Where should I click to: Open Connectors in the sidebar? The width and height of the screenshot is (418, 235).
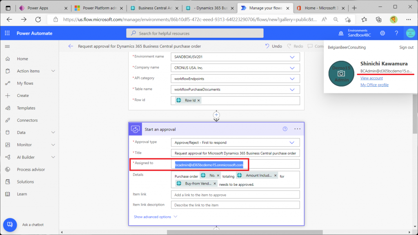pyautogui.click(x=27, y=120)
